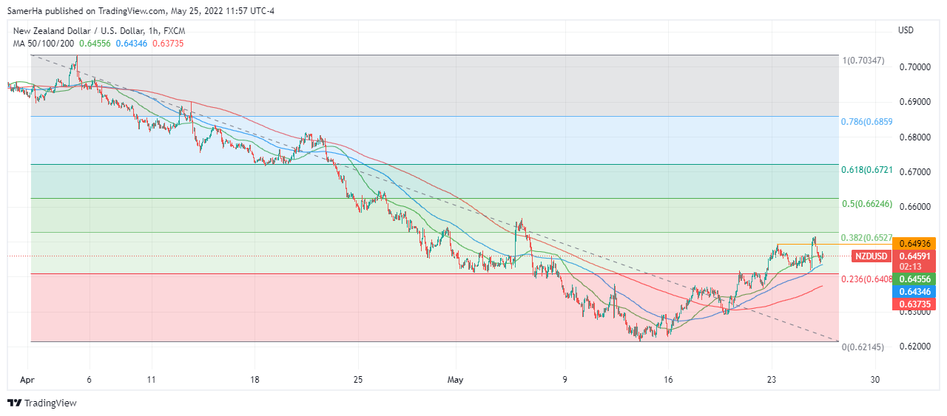Select the red 0.63735 MA price tag
Viewport: 947px width, 416px height.
pos(915,304)
